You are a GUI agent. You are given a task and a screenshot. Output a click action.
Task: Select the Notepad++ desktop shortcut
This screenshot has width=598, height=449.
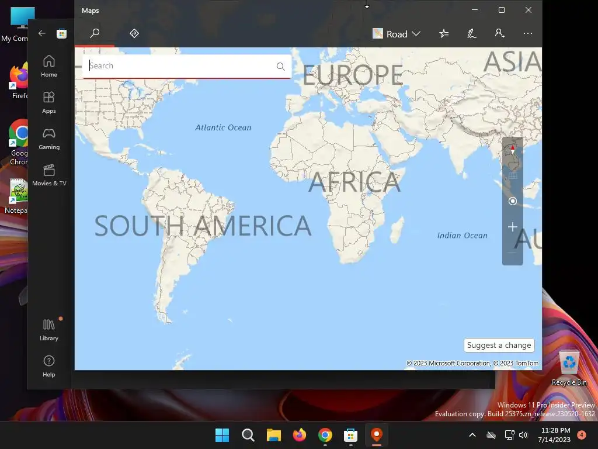[17, 196]
